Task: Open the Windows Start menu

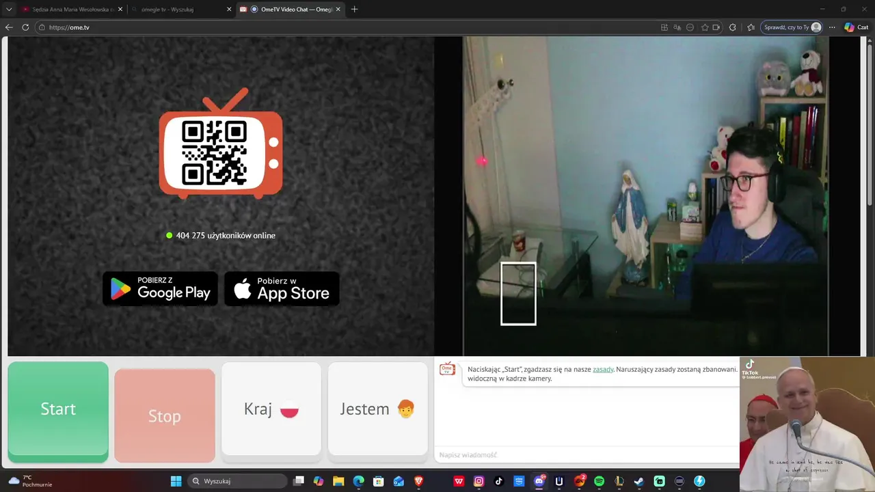Action: [176, 481]
